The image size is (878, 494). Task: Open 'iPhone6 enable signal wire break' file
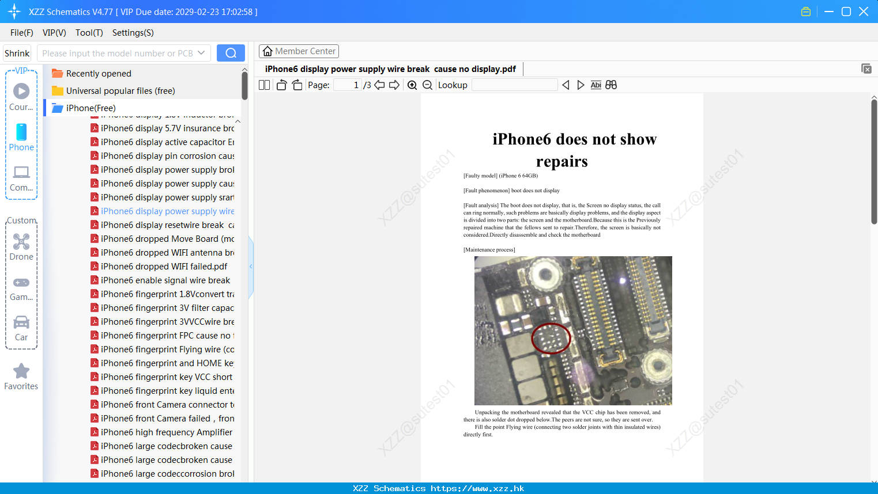pyautogui.click(x=160, y=280)
